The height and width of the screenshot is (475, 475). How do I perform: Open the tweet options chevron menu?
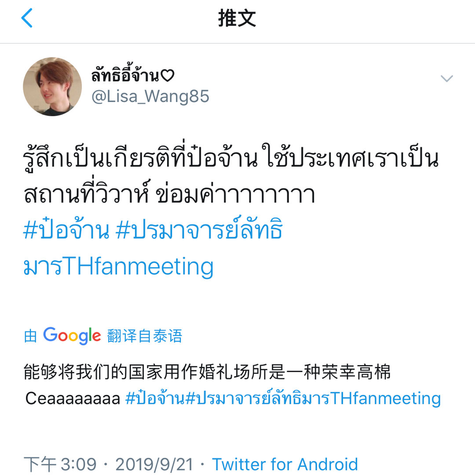pyautogui.click(x=446, y=79)
